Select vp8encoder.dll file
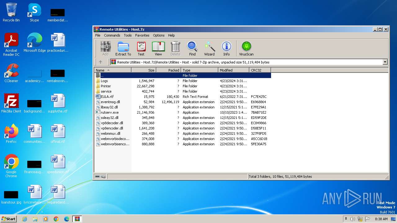 click(x=183, y=128)
